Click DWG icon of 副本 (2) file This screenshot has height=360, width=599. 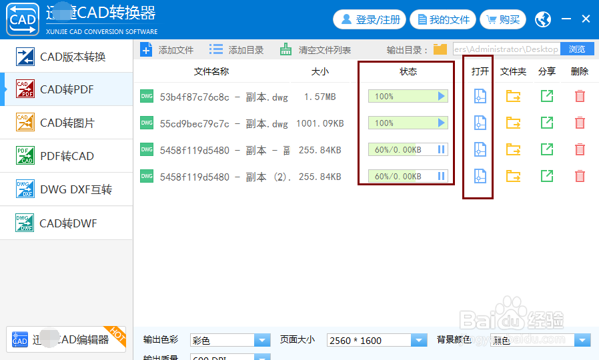click(x=147, y=177)
